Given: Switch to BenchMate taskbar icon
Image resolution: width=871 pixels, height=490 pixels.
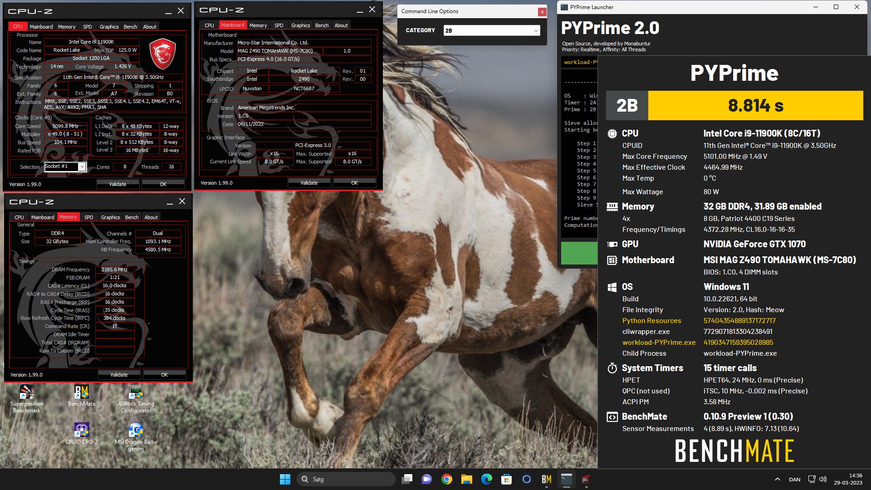Looking at the screenshot, I should [547, 479].
